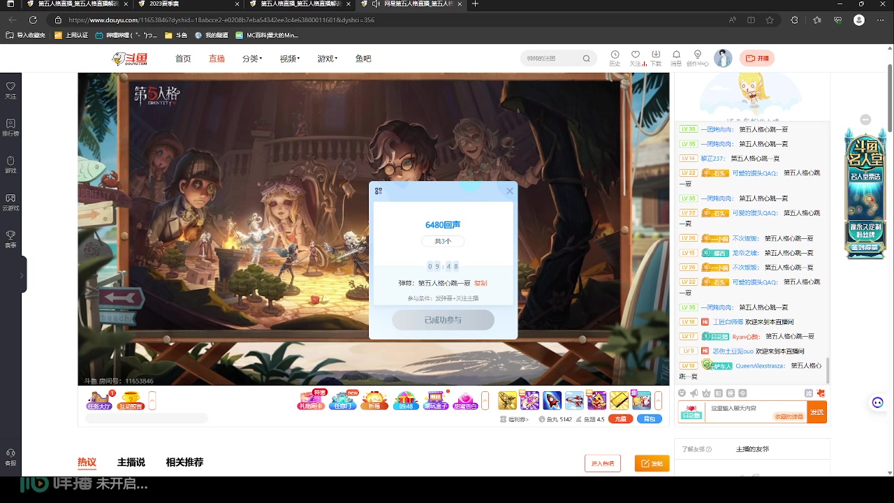The height and width of the screenshot is (503, 894).
Task: Go to 直播 live page
Action: coord(217,59)
